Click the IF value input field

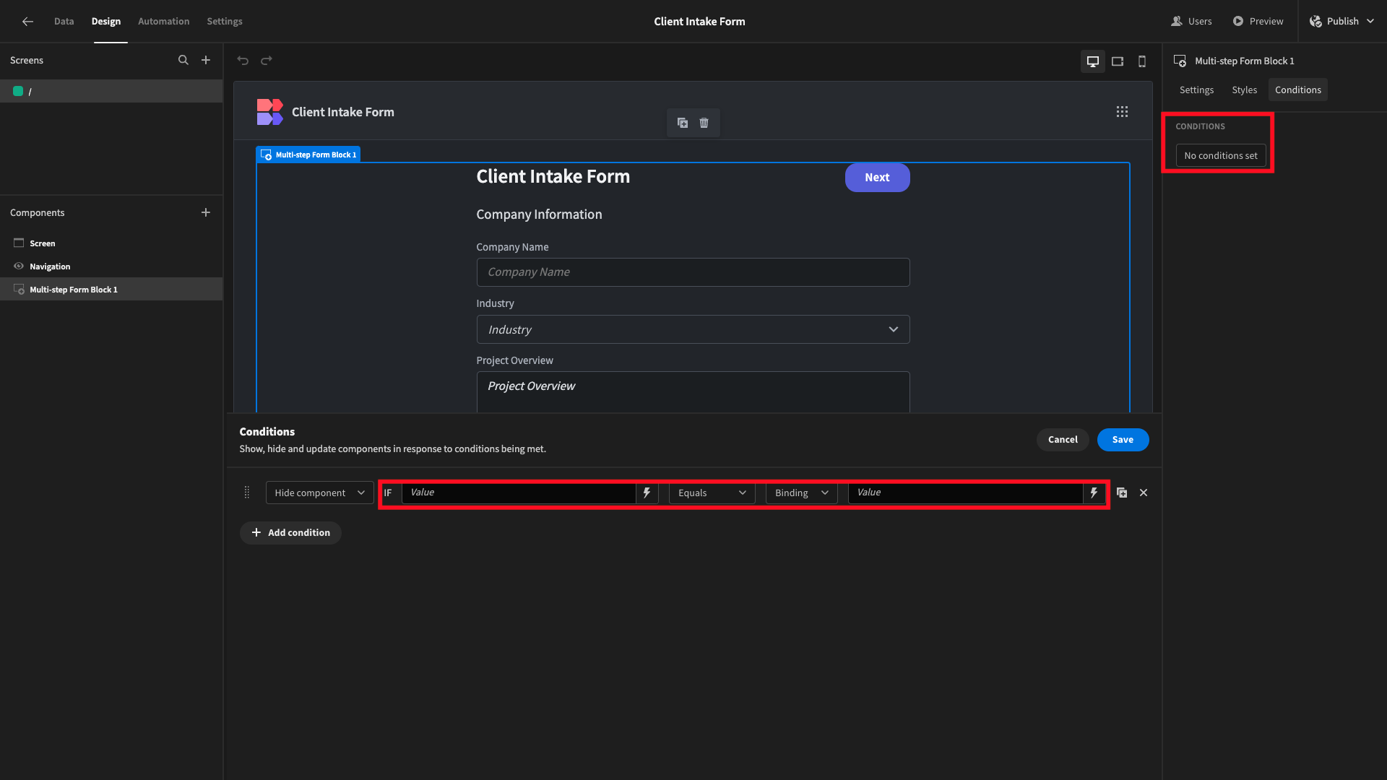tap(519, 493)
